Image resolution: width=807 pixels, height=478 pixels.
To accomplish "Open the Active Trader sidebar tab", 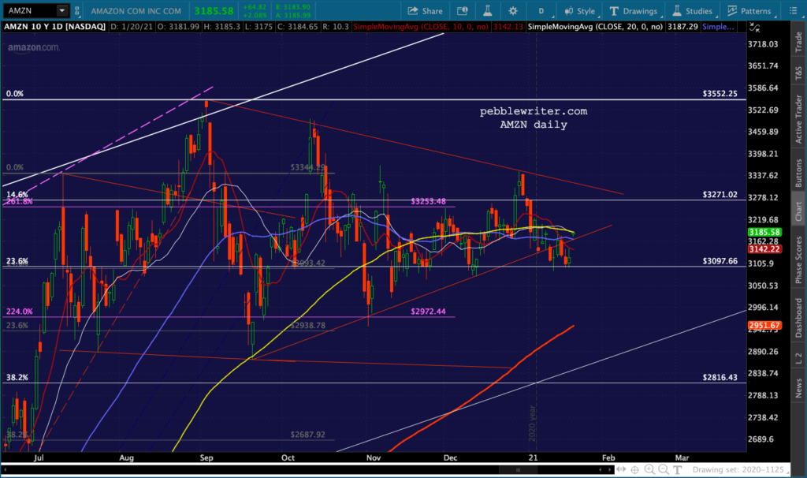I will click(x=798, y=118).
